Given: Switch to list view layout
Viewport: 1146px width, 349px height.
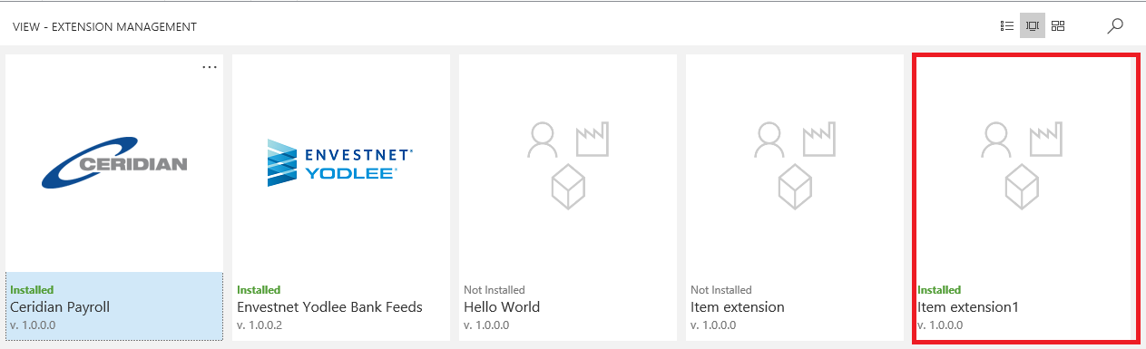Looking at the screenshot, I should tap(1006, 26).
